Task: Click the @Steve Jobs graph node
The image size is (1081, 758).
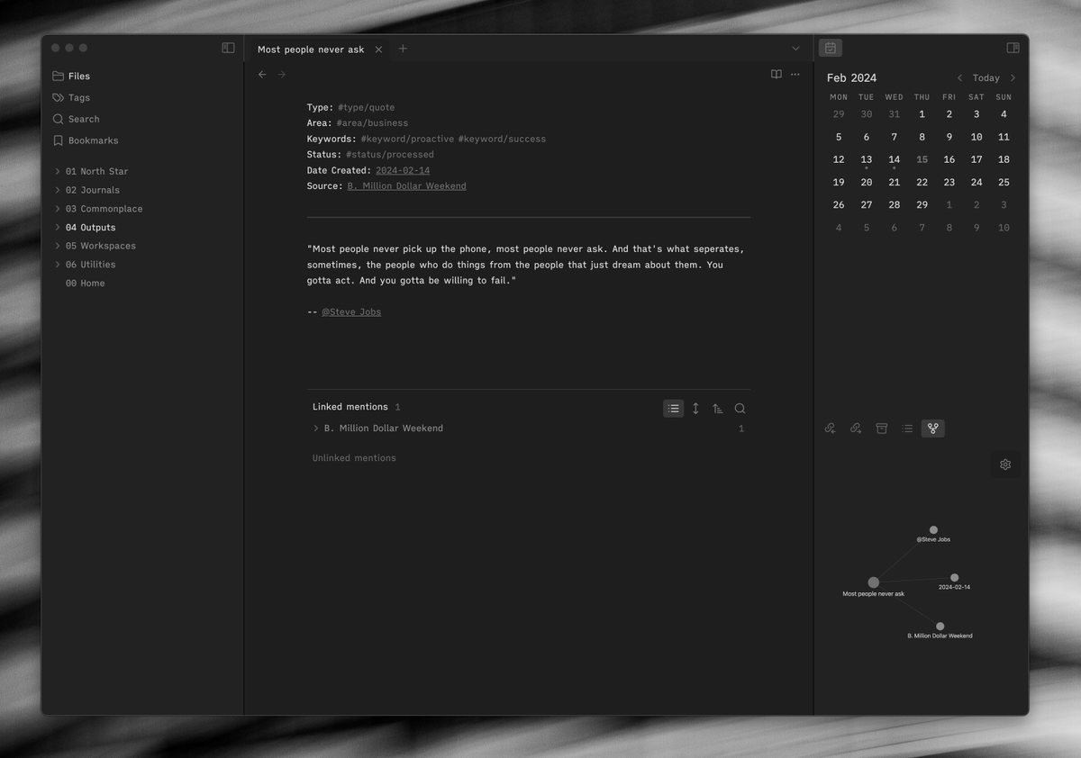Action: pos(933,530)
